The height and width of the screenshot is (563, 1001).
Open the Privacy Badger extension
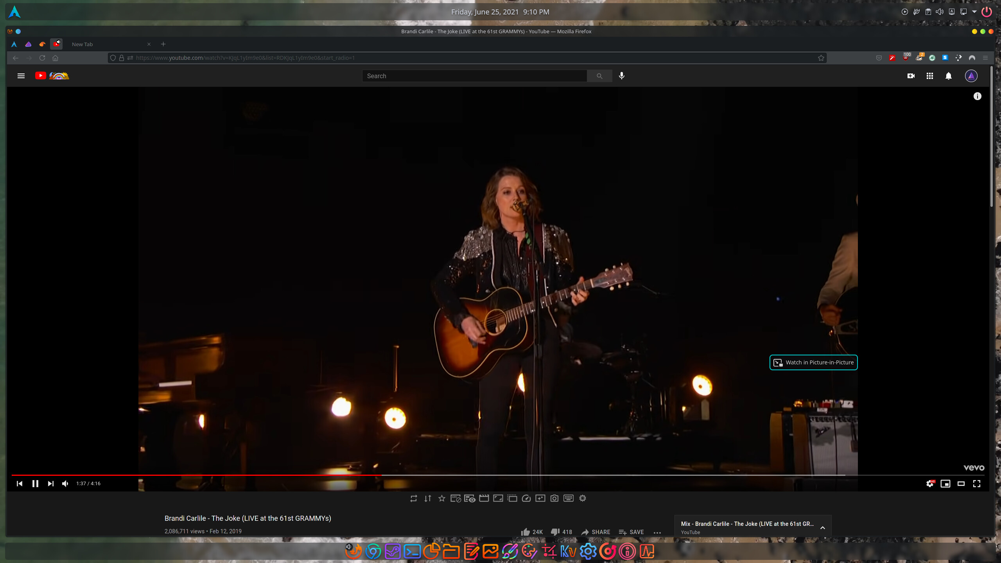pyautogui.click(x=919, y=57)
